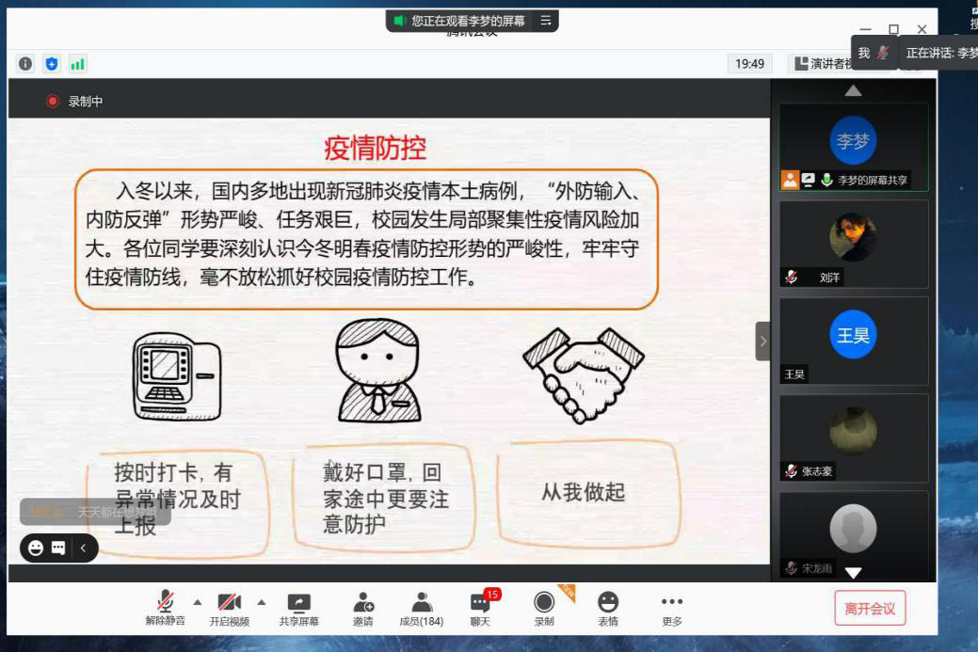Select 刘洋 participant video tile
The height and width of the screenshot is (652, 978).
[853, 245]
